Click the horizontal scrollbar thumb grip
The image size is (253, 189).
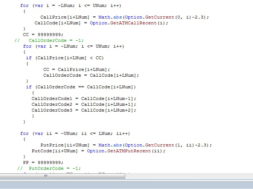click(46, 176)
